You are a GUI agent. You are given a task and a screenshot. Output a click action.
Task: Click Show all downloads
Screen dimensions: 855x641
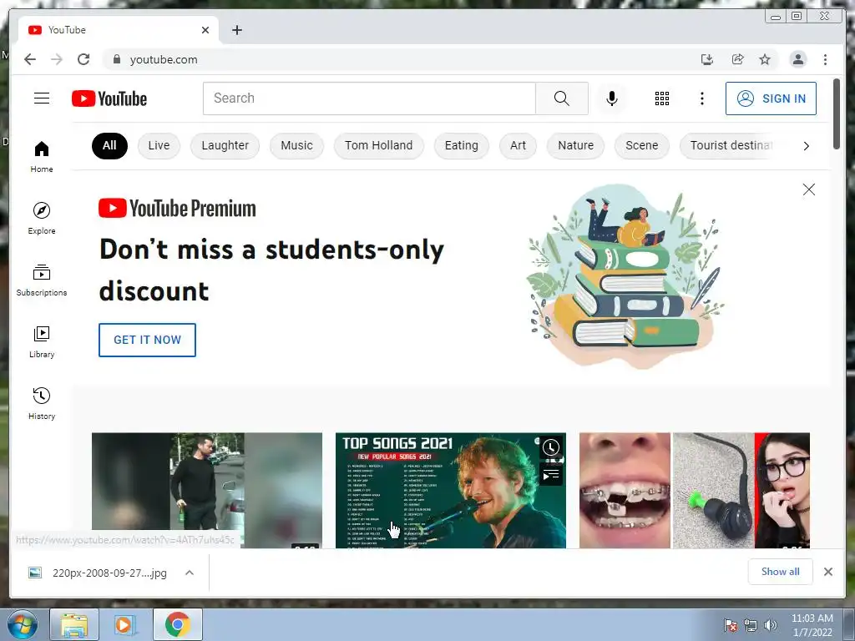coord(781,571)
